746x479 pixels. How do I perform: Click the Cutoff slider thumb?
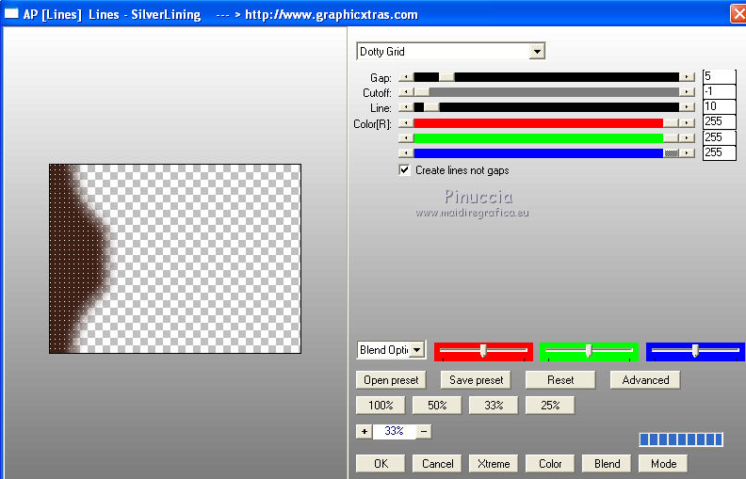[x=421, y=92]
